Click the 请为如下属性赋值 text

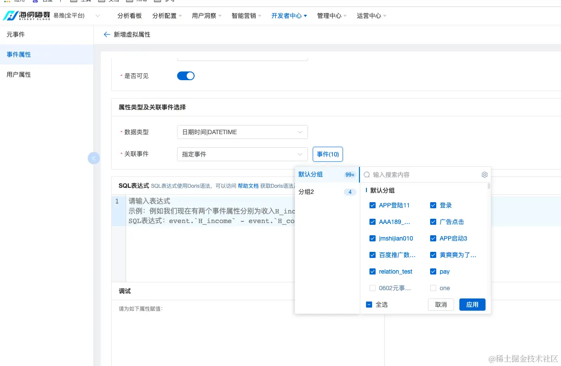pyautogui.click(x=140, y=309)
